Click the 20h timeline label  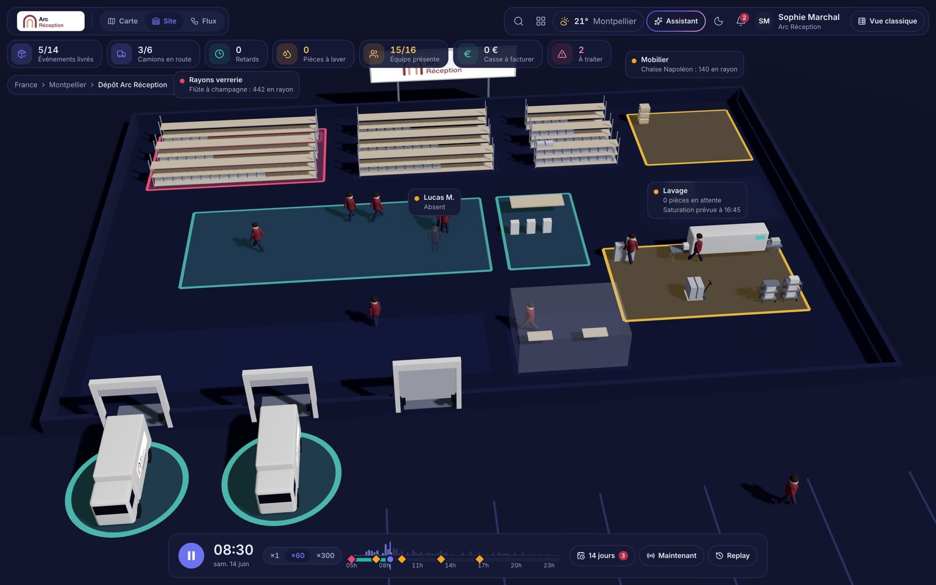[x=516, y=565]
